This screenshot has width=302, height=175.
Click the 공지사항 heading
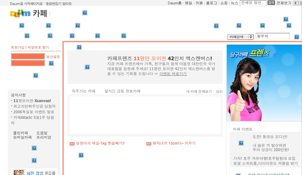(18, 95)
